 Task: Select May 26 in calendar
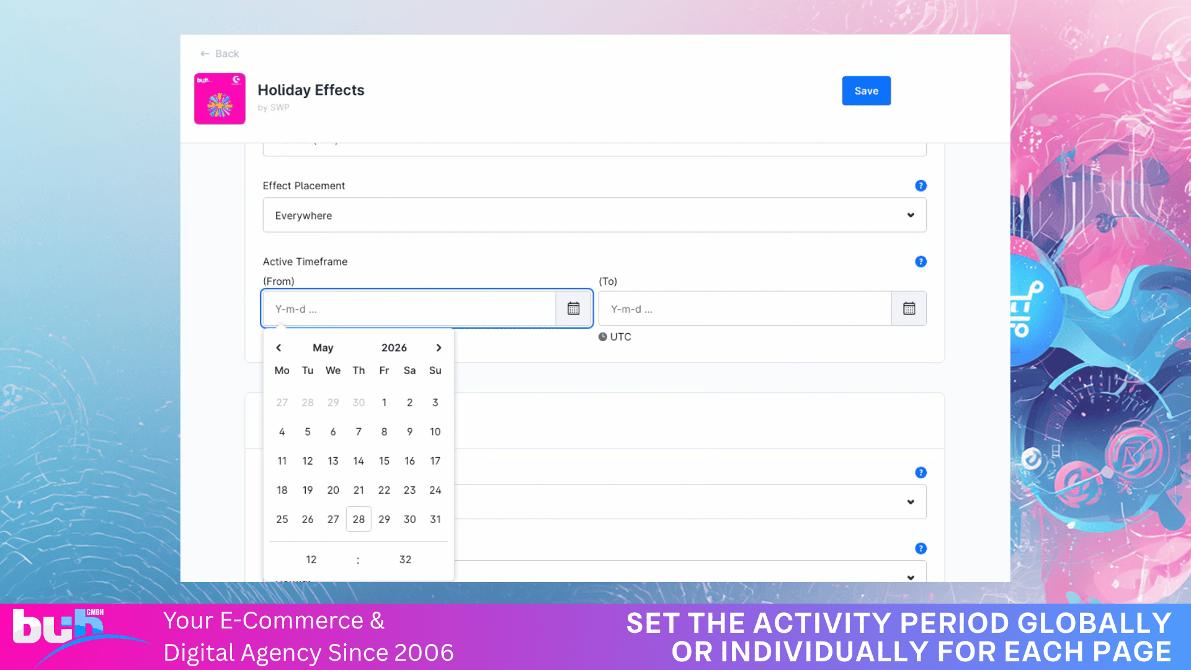tap(308, 519)
